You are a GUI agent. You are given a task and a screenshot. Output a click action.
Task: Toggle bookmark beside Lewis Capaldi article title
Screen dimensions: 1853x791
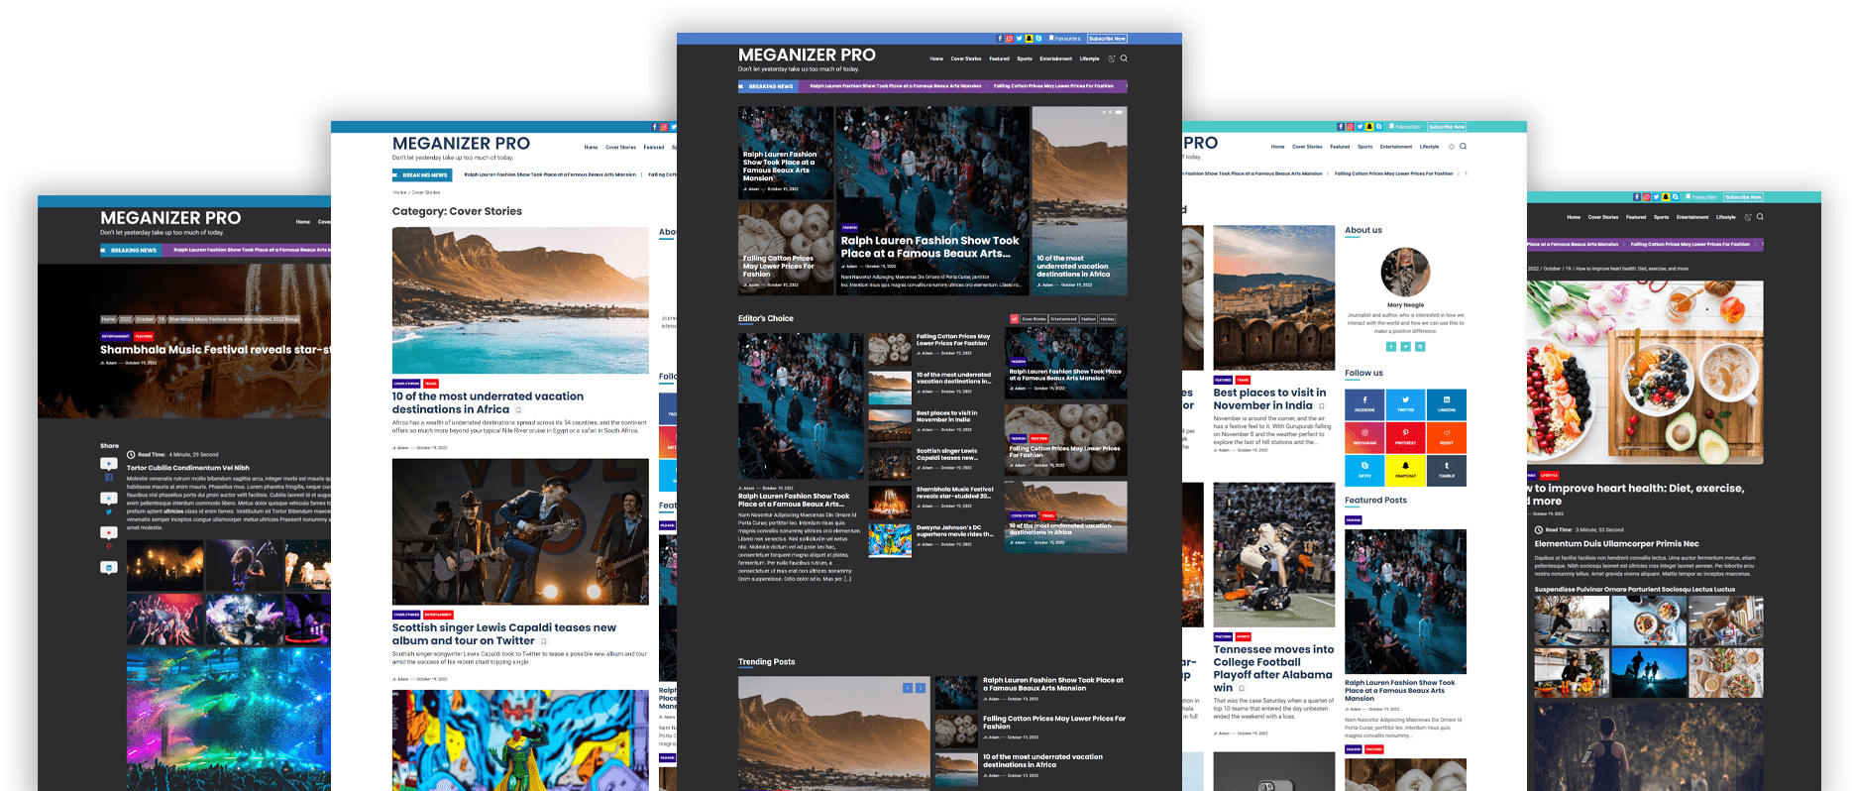(543, 641)
